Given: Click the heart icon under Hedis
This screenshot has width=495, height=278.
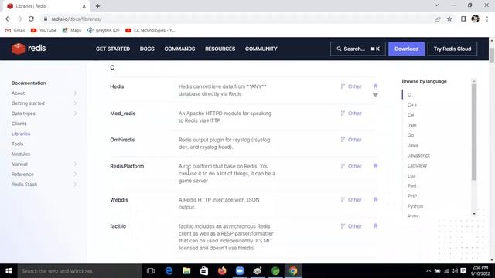Looking at the screenshot, I should tap(375, 94).
